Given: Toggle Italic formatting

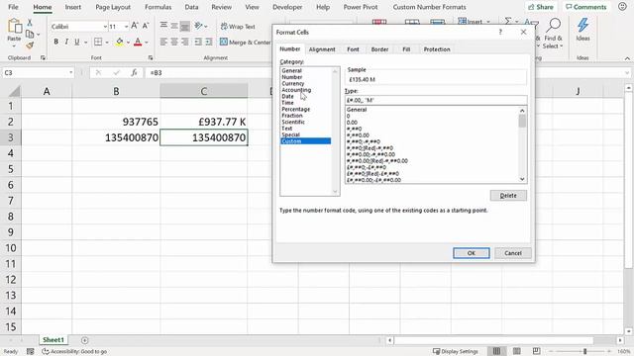Looking at the screenshot, I should (66, 42).
